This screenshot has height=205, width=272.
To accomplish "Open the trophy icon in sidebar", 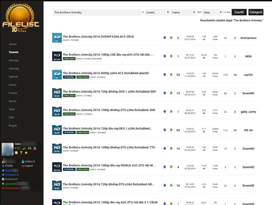I will click(21, 153).
